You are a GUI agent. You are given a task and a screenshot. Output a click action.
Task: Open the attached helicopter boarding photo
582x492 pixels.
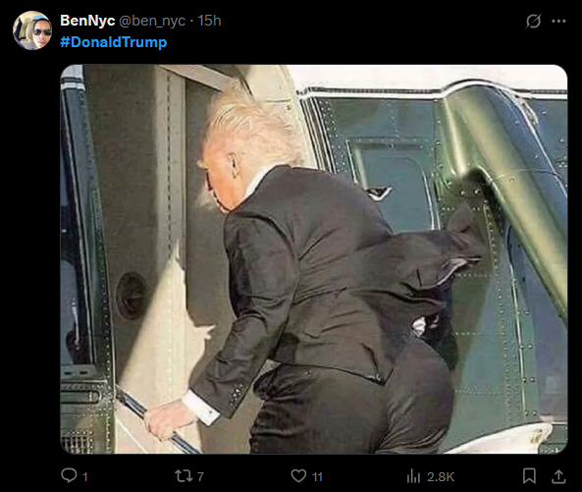point(314,259)
